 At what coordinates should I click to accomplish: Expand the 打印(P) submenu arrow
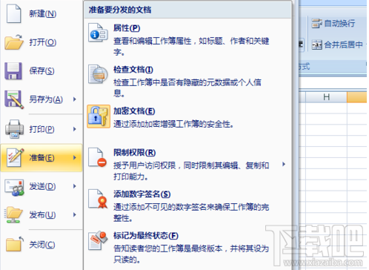pos(75,129)
